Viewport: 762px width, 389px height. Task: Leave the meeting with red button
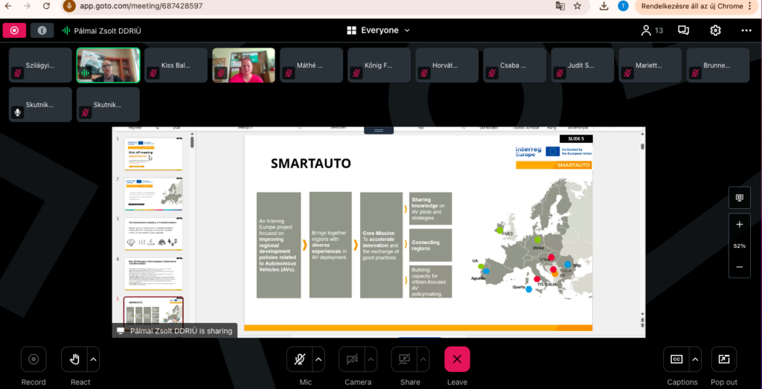(457, 359)
